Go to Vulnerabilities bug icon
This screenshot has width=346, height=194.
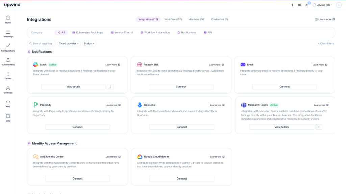click(8, 60)
